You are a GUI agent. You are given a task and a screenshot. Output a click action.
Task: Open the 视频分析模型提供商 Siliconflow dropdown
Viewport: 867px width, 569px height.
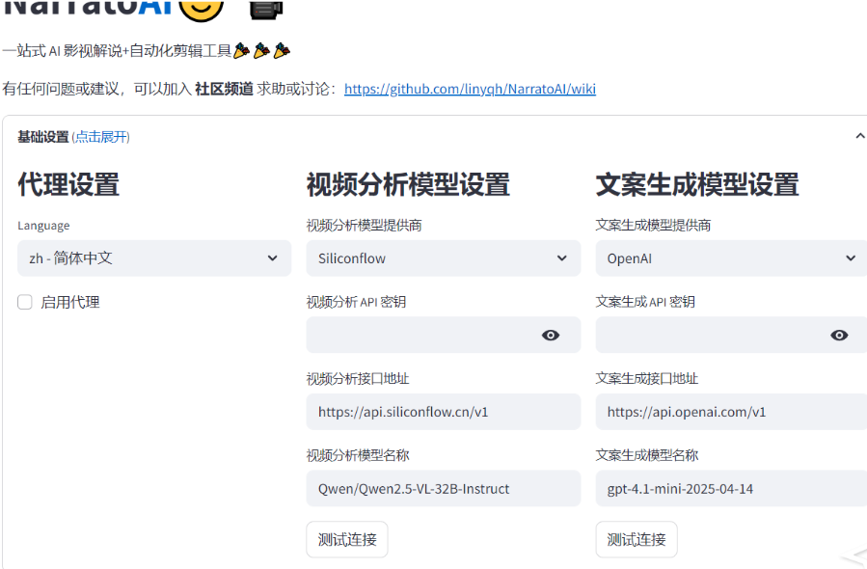444,258
